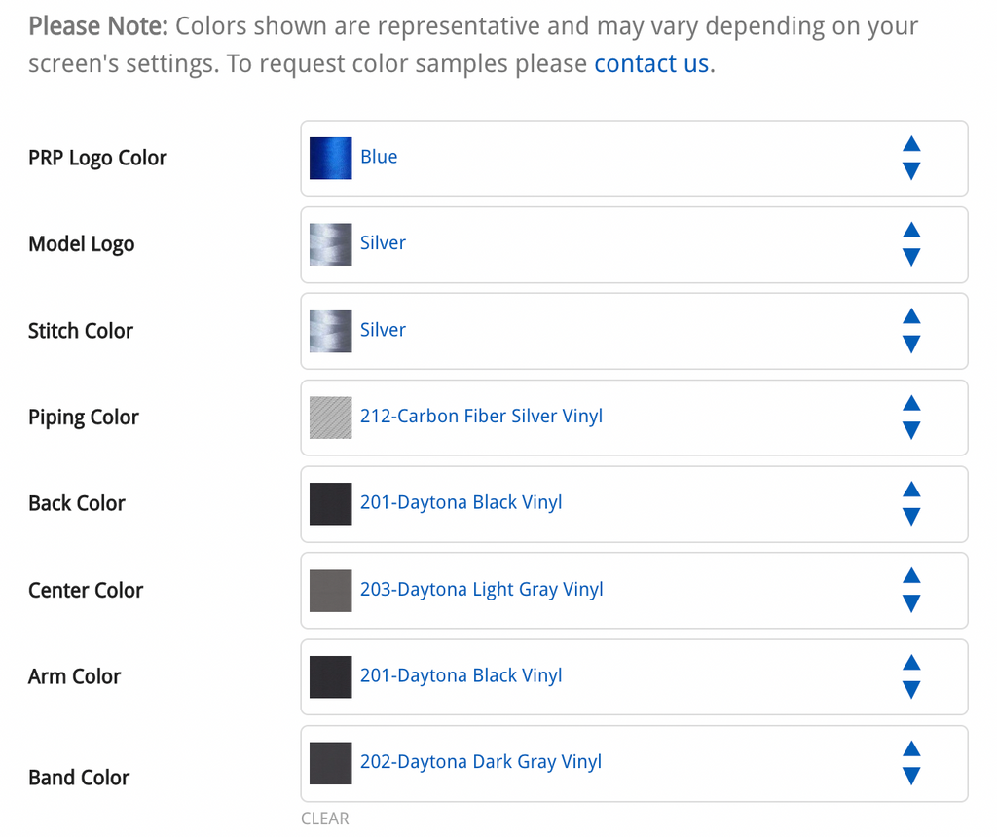Expand Center Color selector arrows
The width and height of the screenshot is (997, 837).
click(x=911, y=590)
